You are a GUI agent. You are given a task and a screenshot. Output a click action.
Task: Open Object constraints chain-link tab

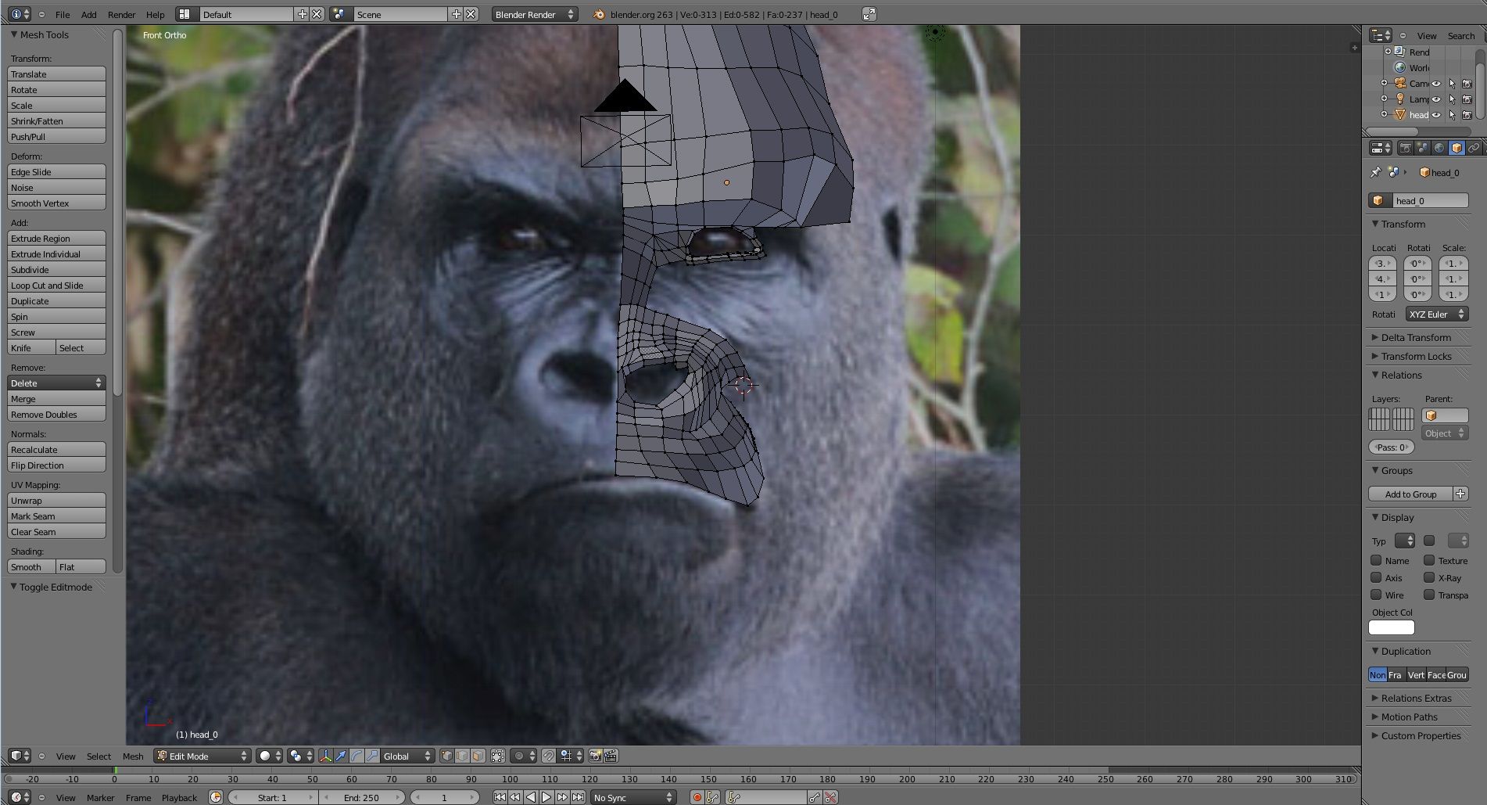coord(1473,148)
